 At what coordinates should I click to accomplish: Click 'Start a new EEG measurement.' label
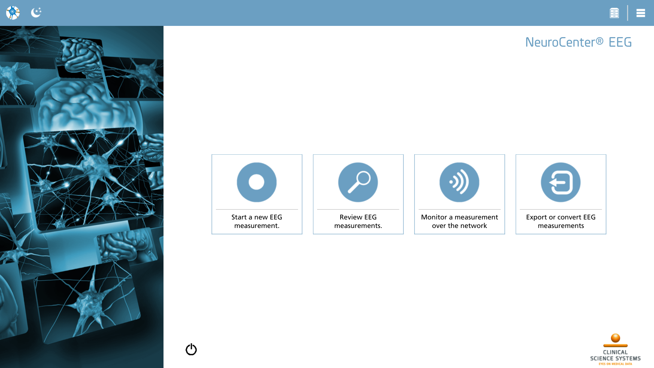point(257,221)
